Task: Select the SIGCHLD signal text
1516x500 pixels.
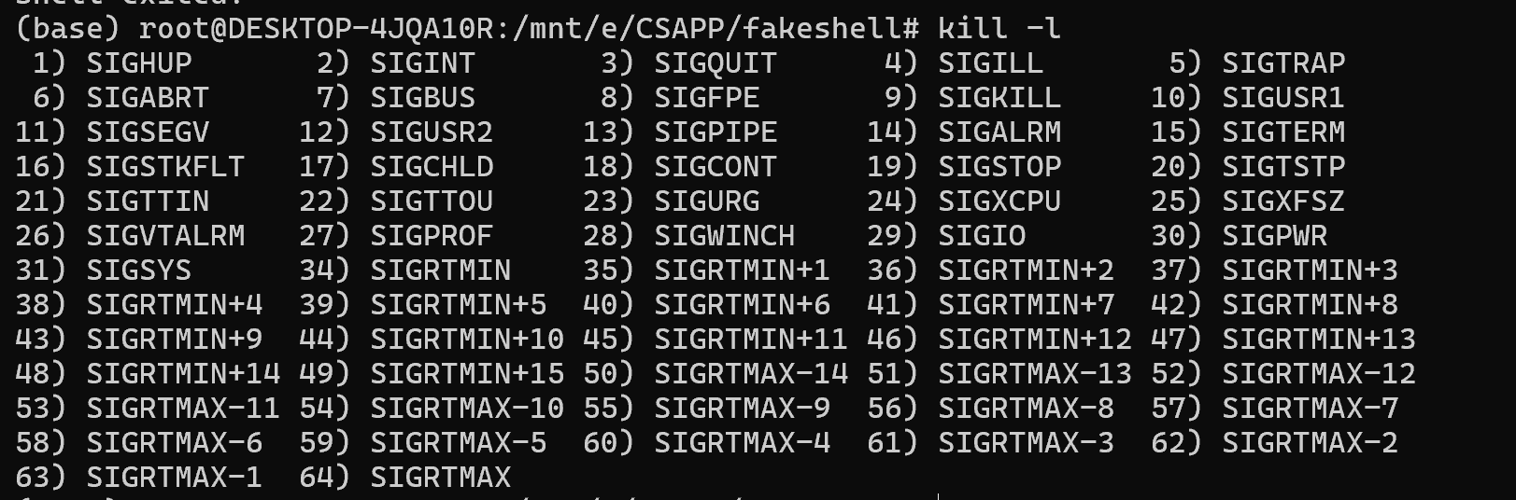Action: pyautogui.click(x=432, y=166)
